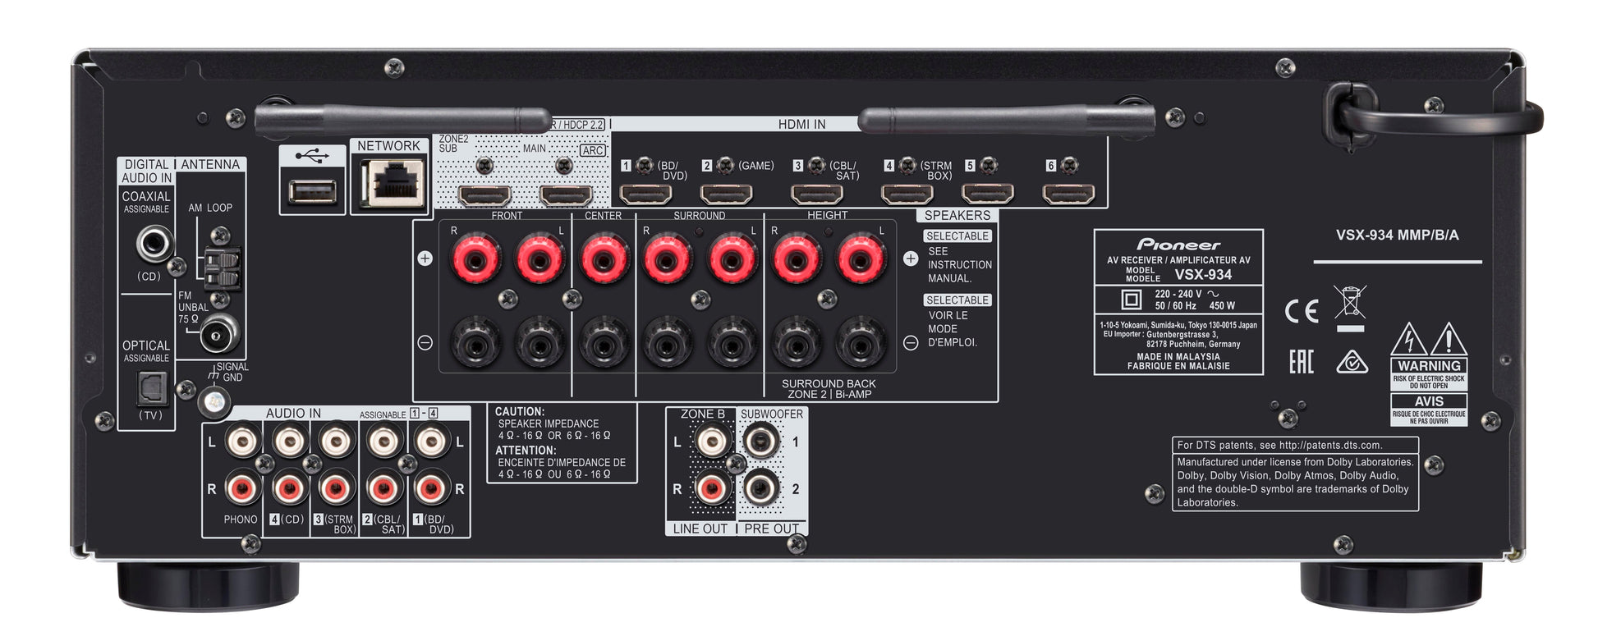
Task: Click the 'AVIS' label text
Action: [x=1429, y=401]
